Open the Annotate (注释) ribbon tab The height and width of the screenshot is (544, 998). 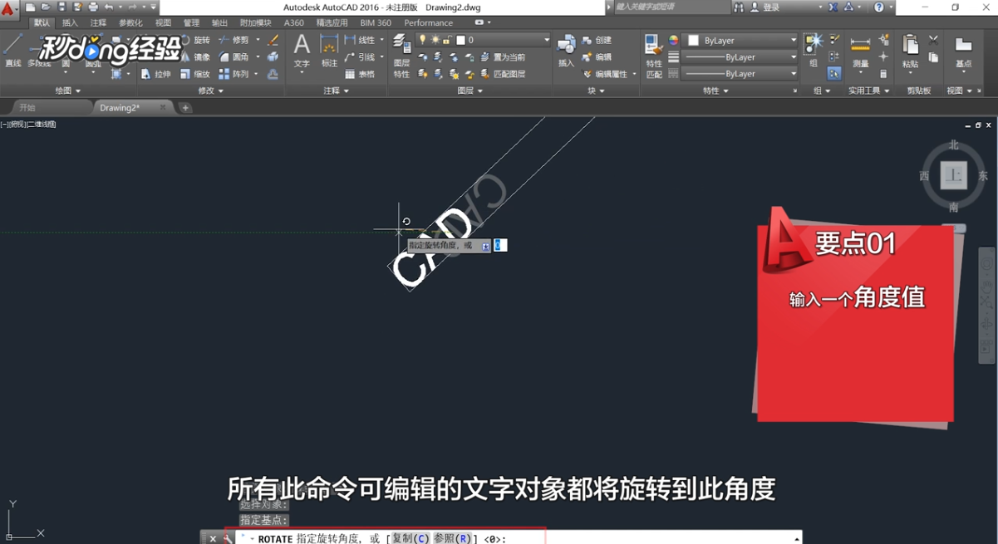[99, 23]
